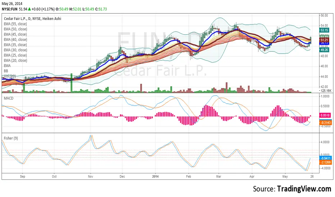
Task: Click the 0.0518 MACD histogram value tag
Action: click(326, 115)
